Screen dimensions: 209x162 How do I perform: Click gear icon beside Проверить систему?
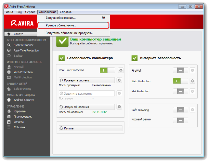pos(119,80)
